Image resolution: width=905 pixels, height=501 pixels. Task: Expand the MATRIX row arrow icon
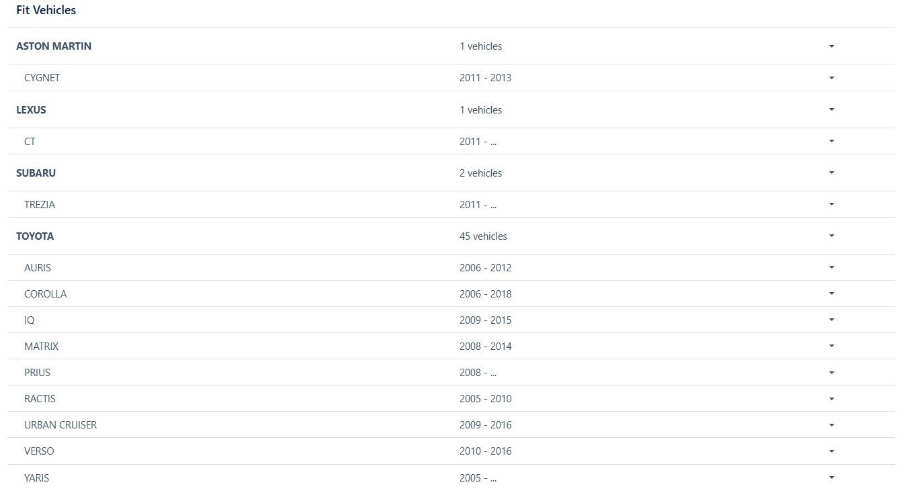(x=831, y=346)
